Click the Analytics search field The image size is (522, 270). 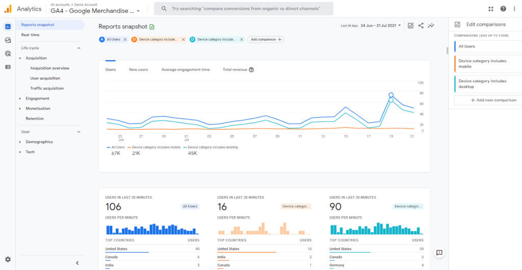245,9
